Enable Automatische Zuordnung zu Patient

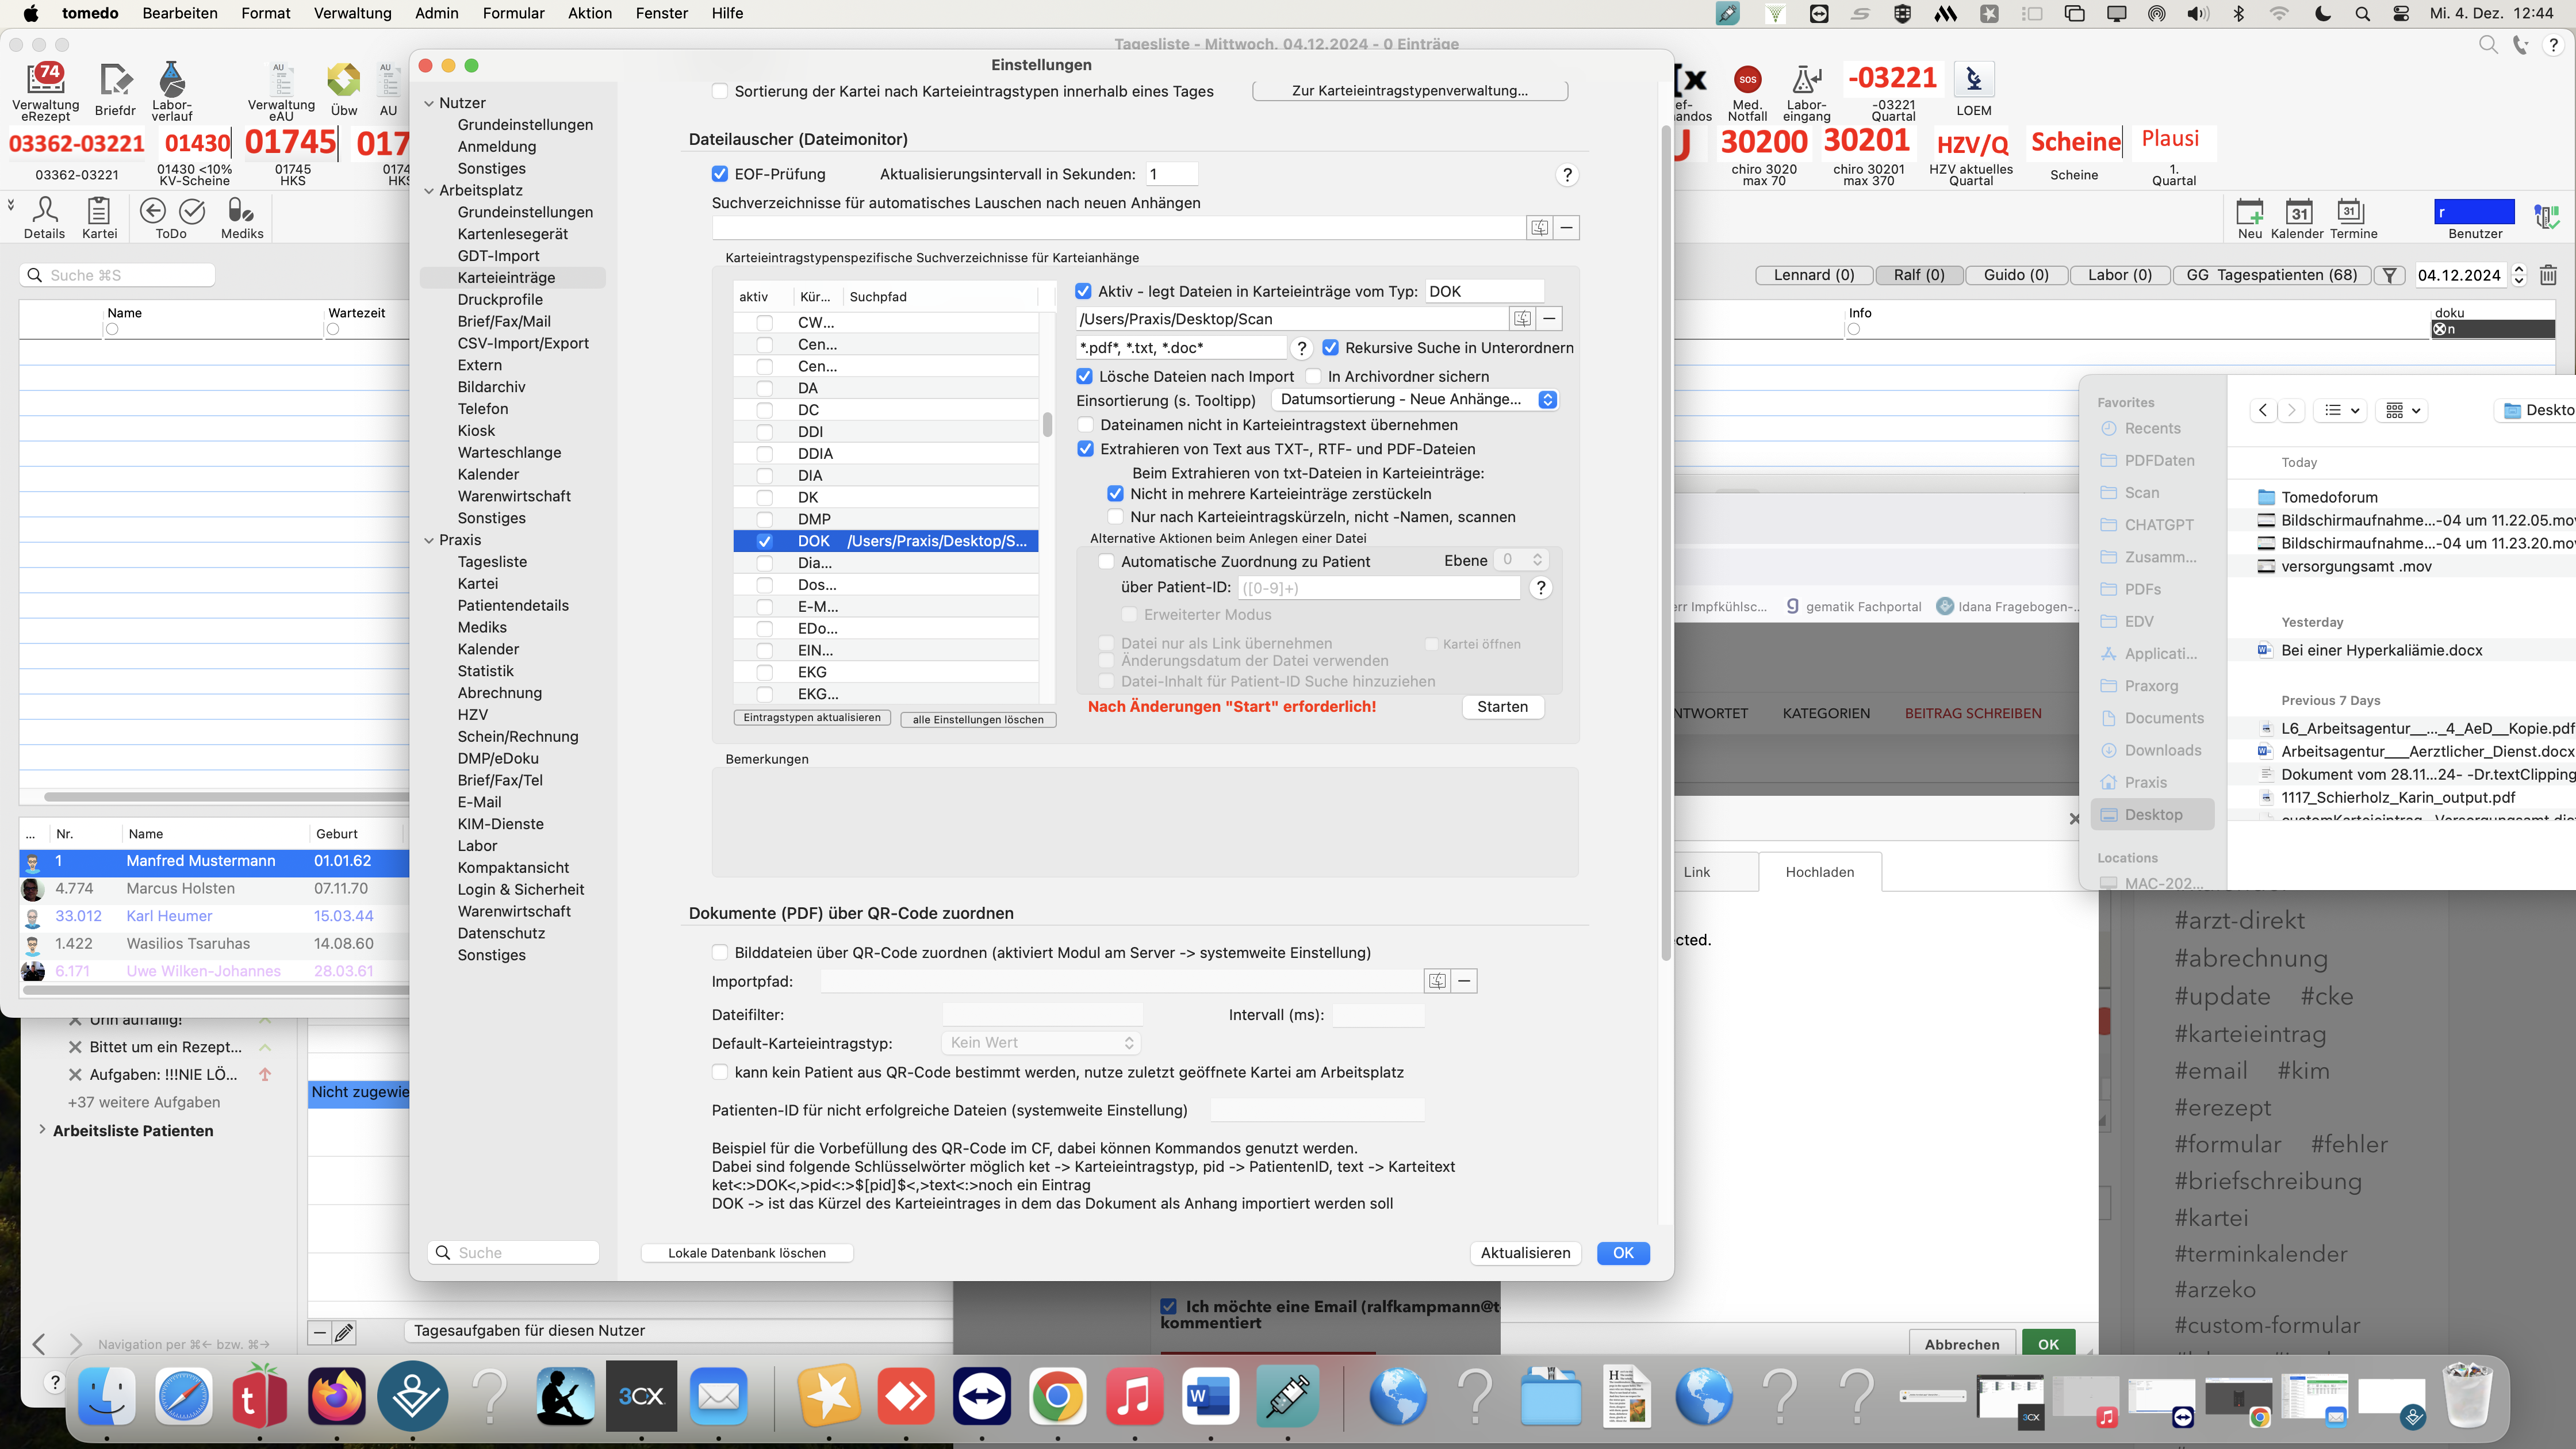tap(1106, 562)
